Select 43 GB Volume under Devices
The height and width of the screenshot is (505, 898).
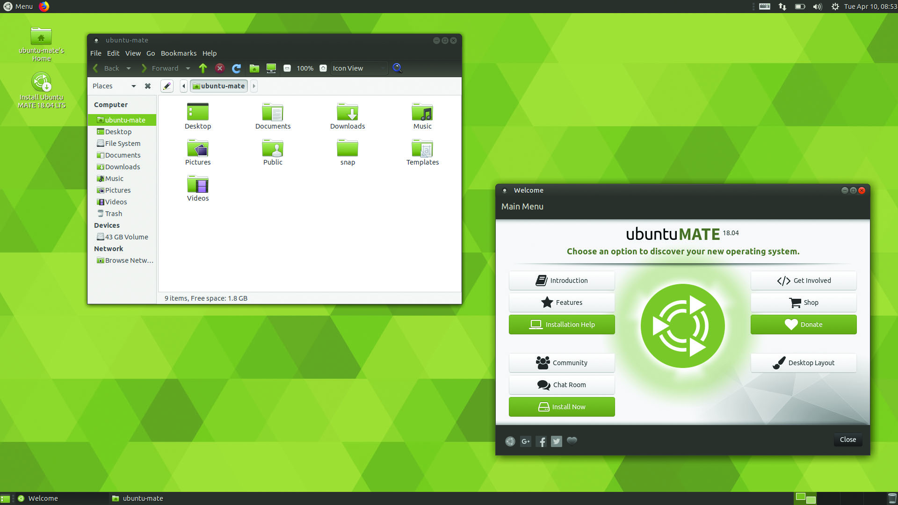[x=122, y=237]
